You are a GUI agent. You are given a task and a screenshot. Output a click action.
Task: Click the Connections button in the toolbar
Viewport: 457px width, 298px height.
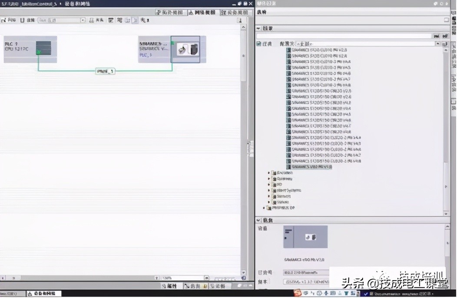coord(29,20)
